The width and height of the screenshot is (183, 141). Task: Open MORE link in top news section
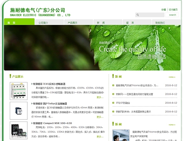[x=172, y=77]
